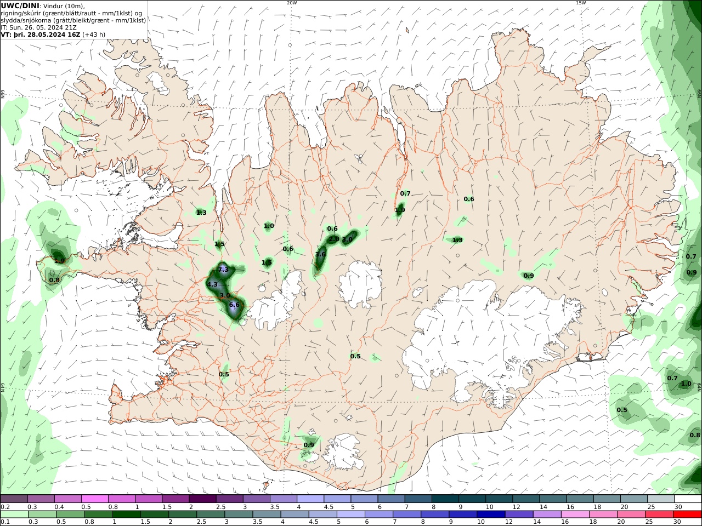
Task: Click the initial time 'IT: Sun. 26. 05. 2024 21Z'
Action: pos(38,27)
